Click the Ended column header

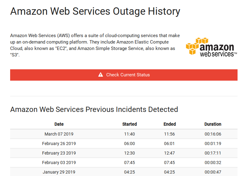[170, 124]
